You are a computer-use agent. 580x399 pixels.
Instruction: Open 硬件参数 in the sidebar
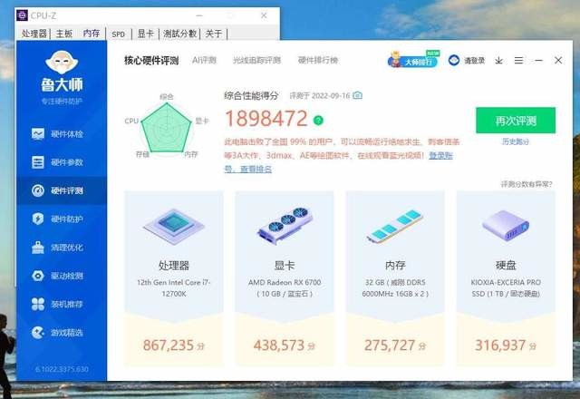62,162
